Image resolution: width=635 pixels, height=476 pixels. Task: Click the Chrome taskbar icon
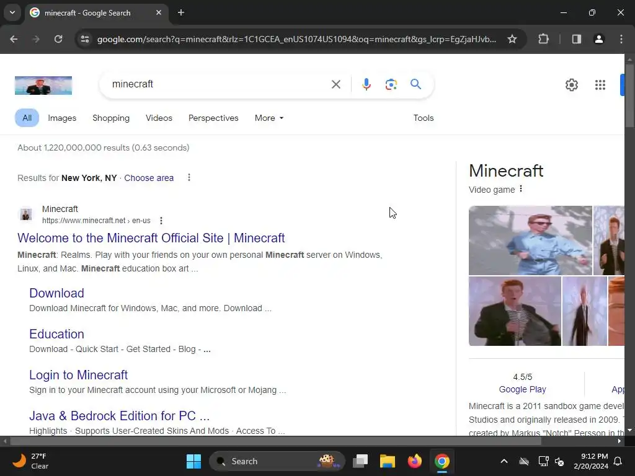click(442, 461)
